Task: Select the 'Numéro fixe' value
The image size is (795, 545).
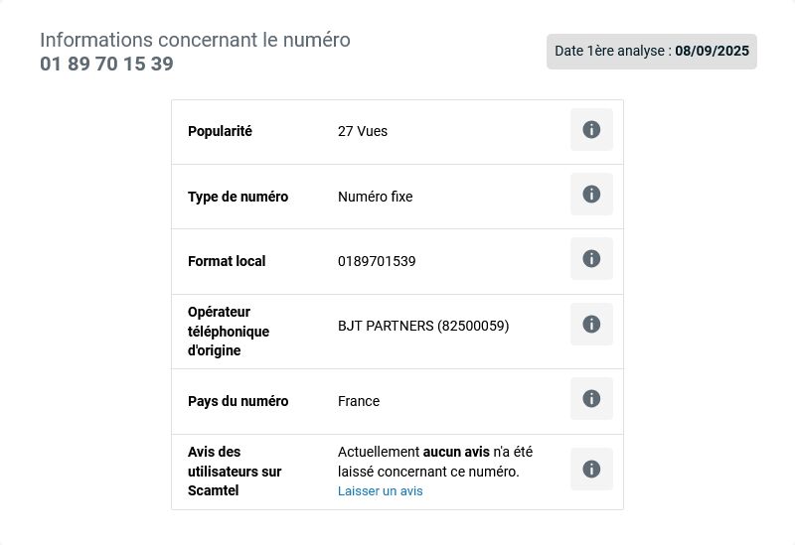Action: click(375, 197)
